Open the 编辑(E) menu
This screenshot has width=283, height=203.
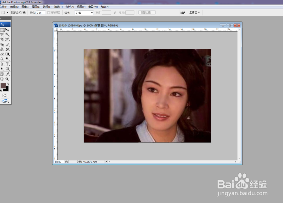(14, 7)
